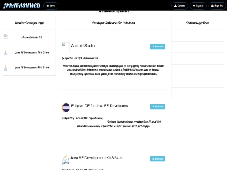Open the Sign Up button
227x170 pixels.
(217, 6)
